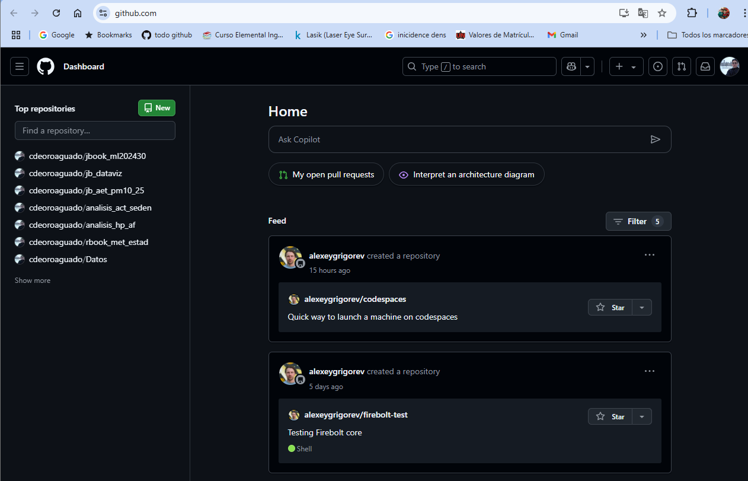Open the Issues icon in the header
748x481 pixels.
657,66
